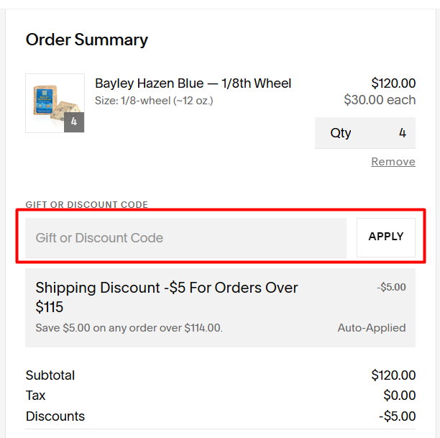Open the Bayley Hazen Blue product title

click(193, 83)
